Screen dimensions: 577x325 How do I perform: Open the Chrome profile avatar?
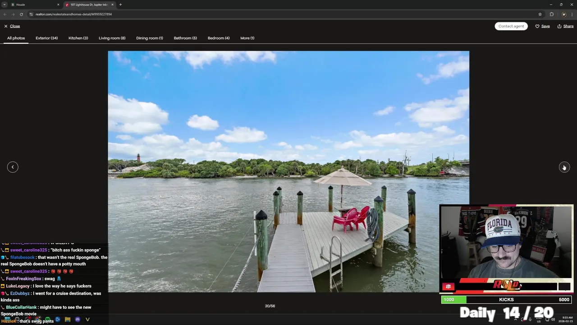563,14
